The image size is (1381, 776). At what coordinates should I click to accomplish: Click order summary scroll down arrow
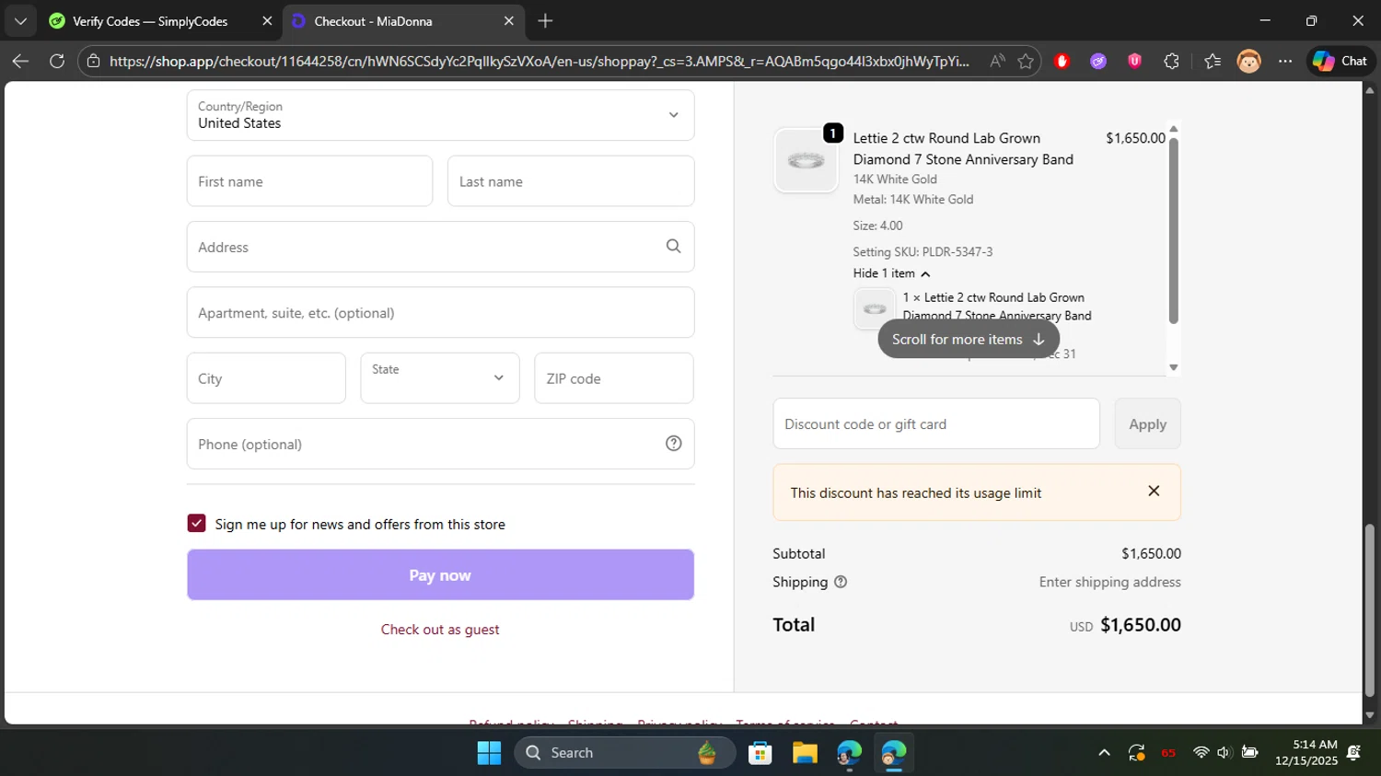tap(1173, 367)
